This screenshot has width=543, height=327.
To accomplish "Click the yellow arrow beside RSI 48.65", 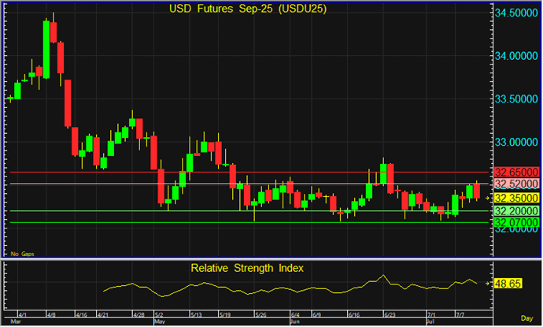I will coord(488,282).
